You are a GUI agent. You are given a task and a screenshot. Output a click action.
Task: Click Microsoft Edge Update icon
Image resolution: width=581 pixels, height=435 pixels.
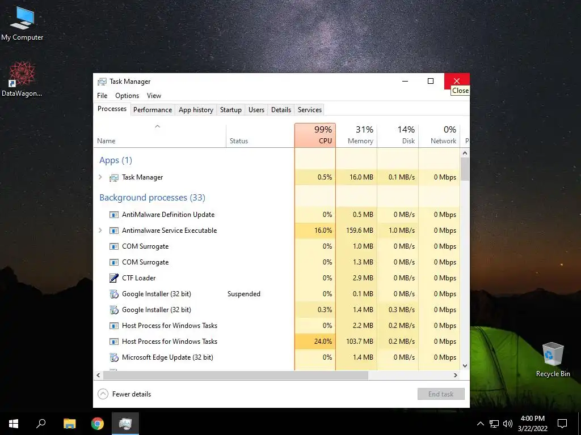click(113, 358)
